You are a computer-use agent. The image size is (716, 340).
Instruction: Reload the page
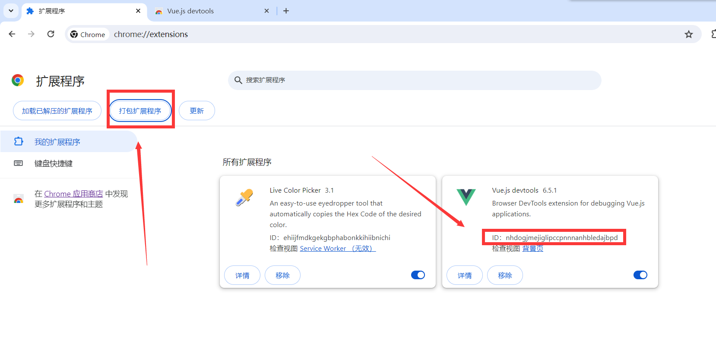pyautogui.click(x=51, y=34)
